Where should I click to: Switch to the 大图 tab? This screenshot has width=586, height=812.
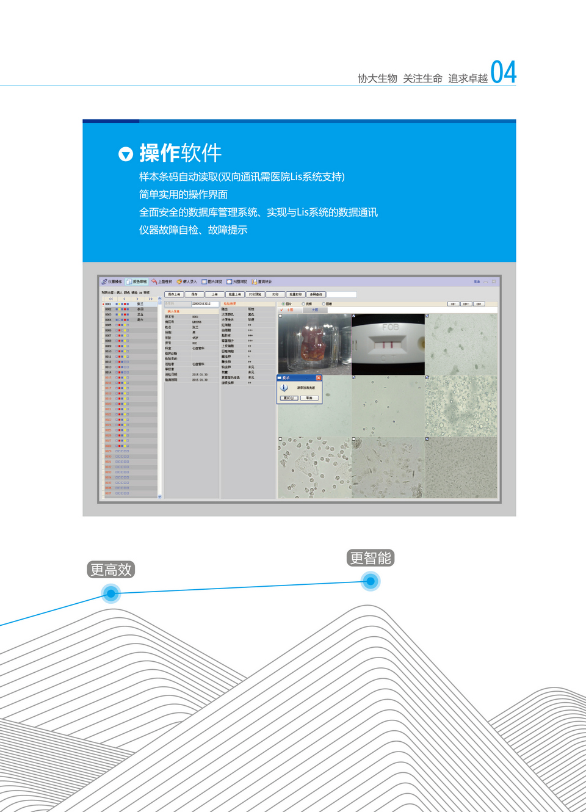pos(315,310)
